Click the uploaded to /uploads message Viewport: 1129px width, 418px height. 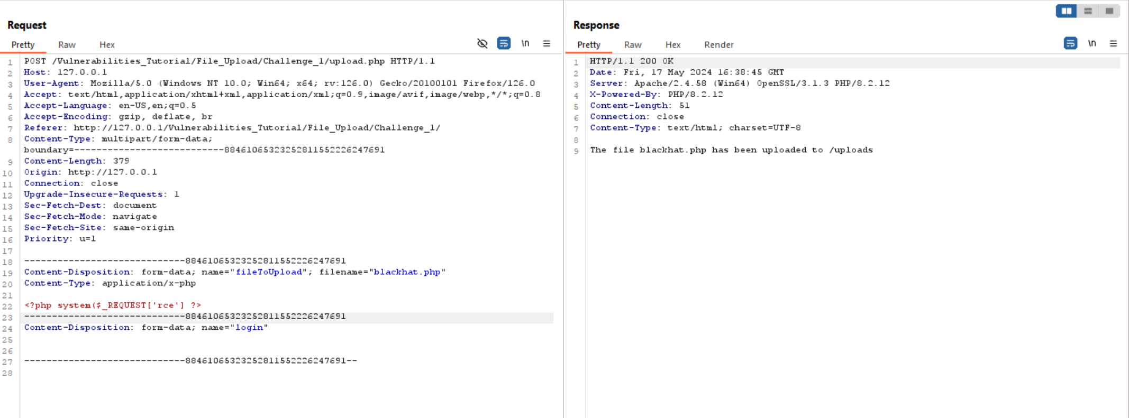[x=731, y=150]
